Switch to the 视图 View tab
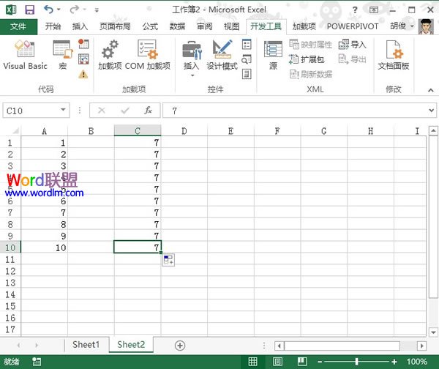Screen dimensions: 439x369 [231, 26]
